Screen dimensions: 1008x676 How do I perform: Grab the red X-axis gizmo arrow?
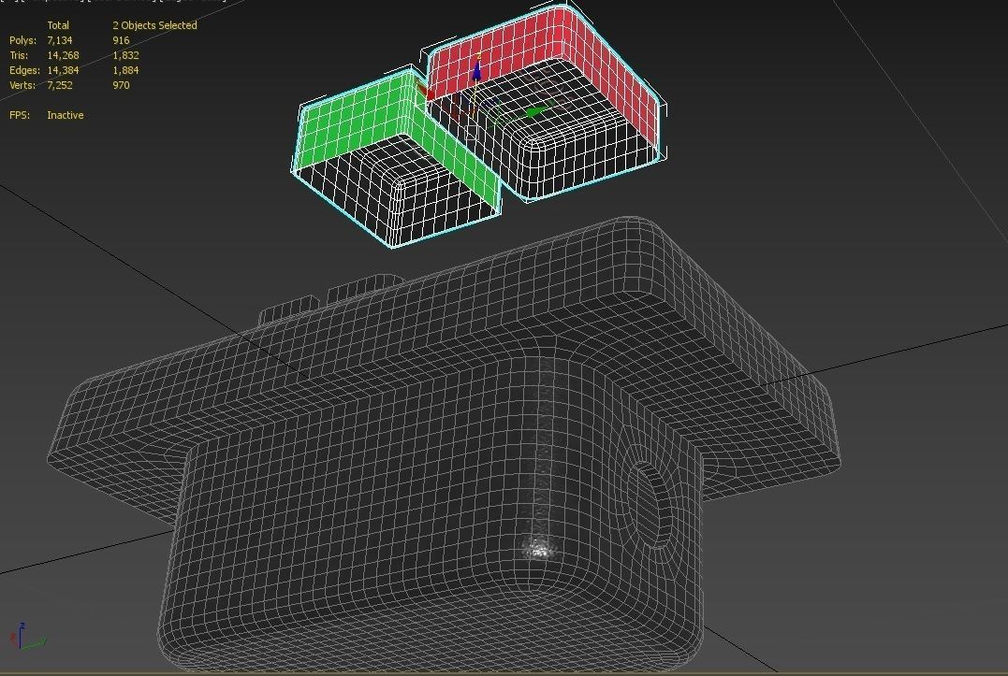[x=426, y=93]
